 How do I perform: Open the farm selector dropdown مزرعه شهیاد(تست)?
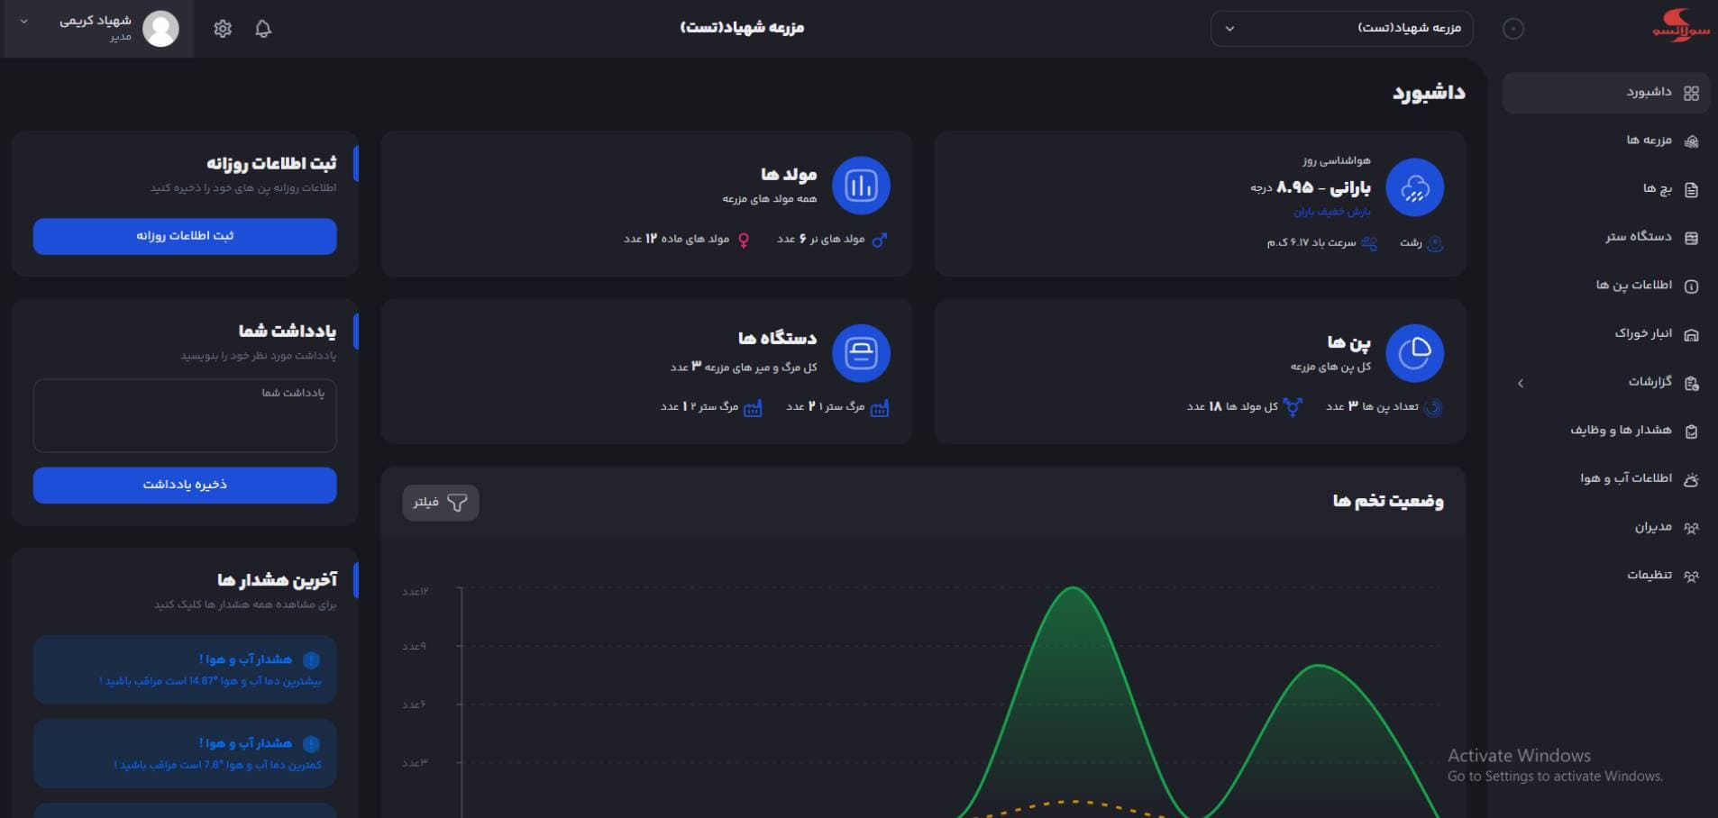(1341, 28)
